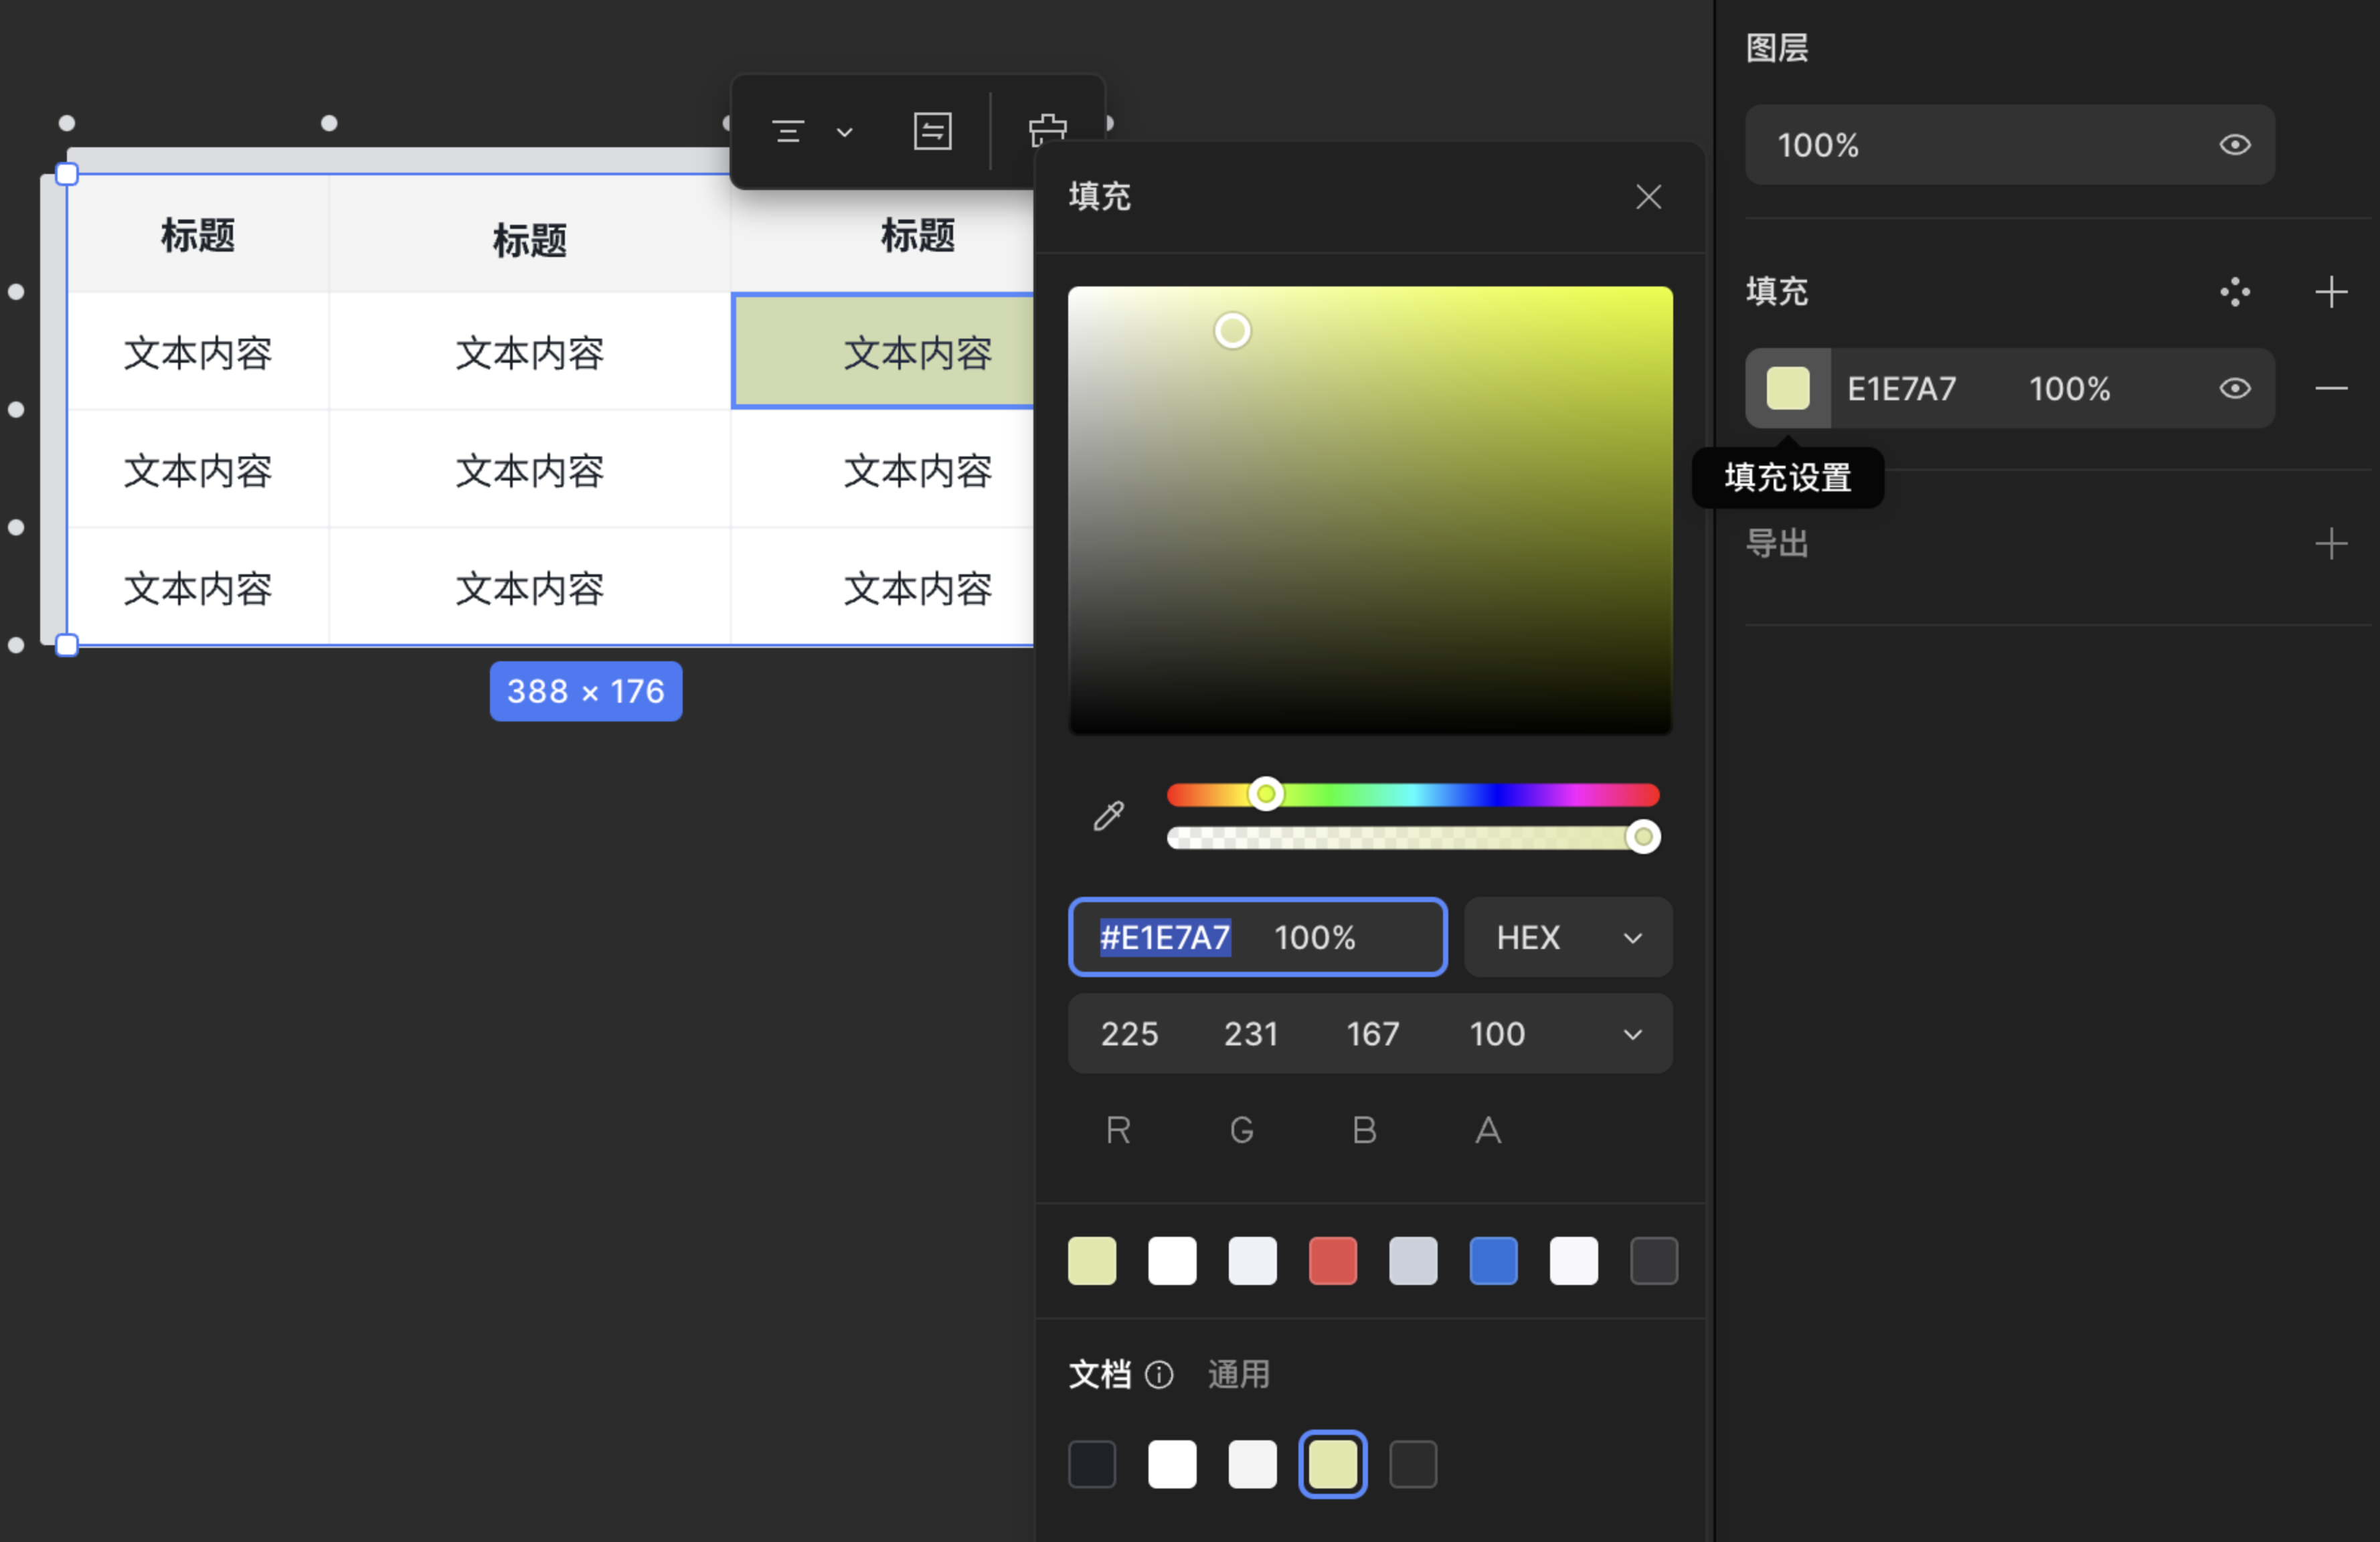Click the first column 标题 header cell
This screenshot has height=1542, width=2380.
(198, 235)
